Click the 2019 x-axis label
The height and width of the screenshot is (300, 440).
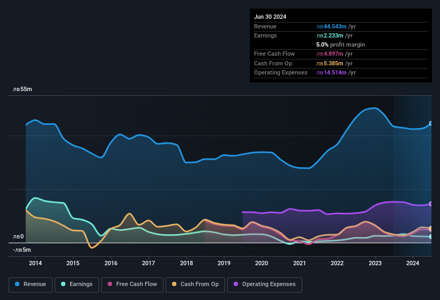pos(224,263)
